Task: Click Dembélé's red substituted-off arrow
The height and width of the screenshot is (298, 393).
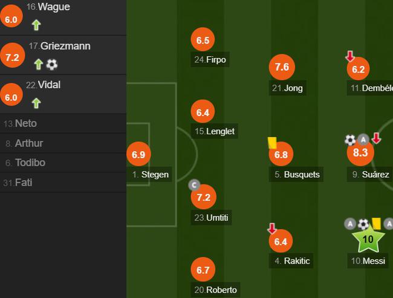Action: point(350,56)
